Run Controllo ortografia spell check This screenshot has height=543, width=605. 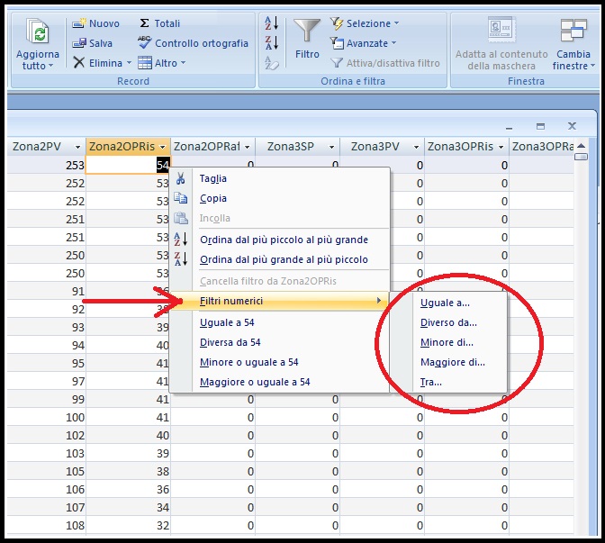(x=193, y=43)
